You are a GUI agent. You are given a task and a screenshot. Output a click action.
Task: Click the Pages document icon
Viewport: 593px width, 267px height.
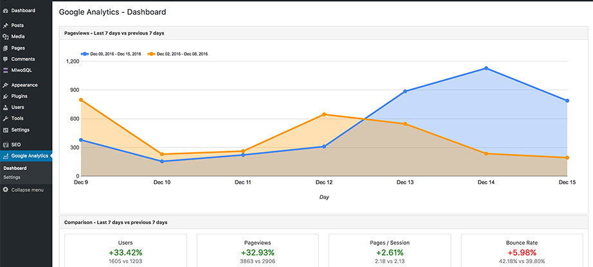tap(5, 48)
